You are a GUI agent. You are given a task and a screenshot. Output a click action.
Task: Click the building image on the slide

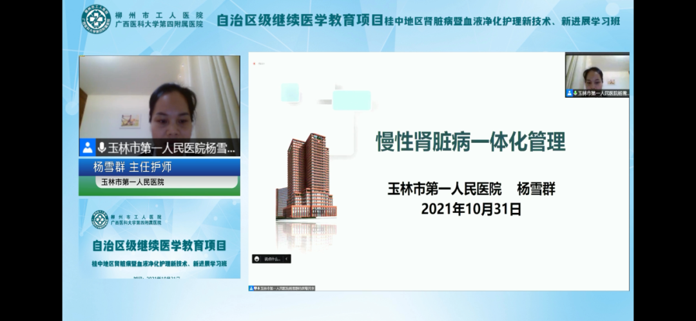coord(306,176)
